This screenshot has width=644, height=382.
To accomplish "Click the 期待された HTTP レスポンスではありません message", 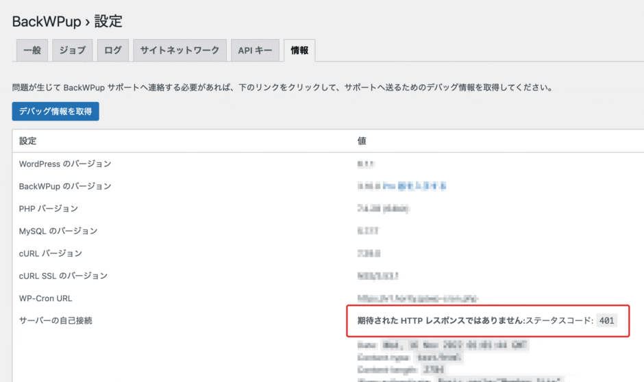I will click(x=441, y=320).
